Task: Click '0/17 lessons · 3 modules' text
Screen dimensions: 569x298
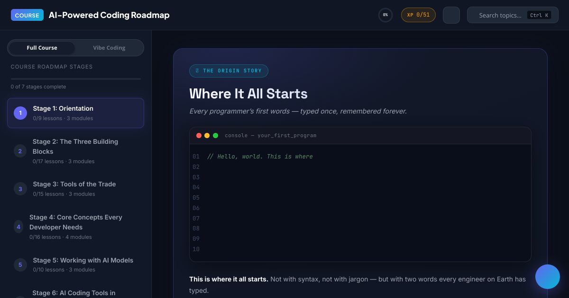Action: click(x=64, y=161)
